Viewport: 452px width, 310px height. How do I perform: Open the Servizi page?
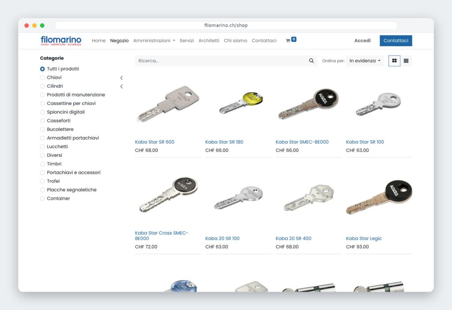pos(187,41)
